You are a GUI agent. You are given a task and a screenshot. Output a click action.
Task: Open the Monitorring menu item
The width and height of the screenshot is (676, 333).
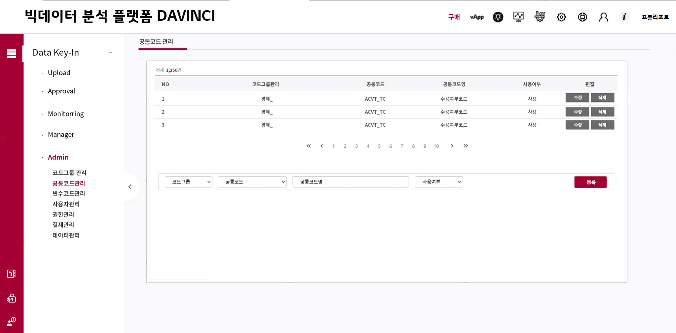66,114
